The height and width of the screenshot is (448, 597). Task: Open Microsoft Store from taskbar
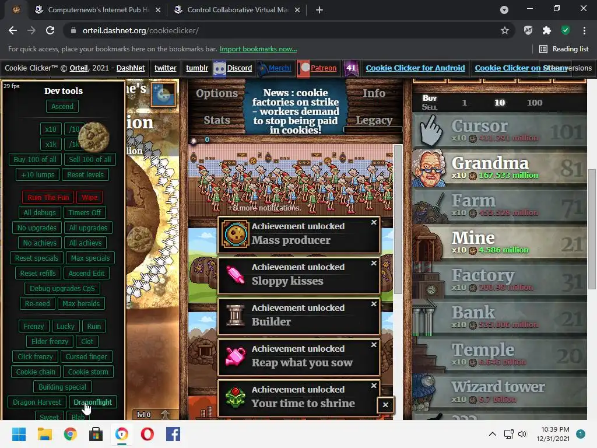tap(96, 434)
